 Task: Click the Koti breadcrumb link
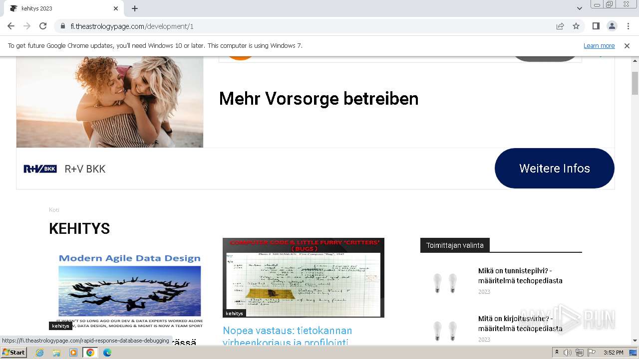tap(54, 210)
